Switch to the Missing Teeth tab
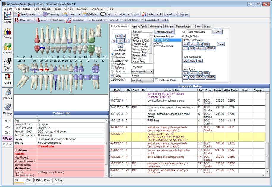272x187 pixels. (139, 26)
